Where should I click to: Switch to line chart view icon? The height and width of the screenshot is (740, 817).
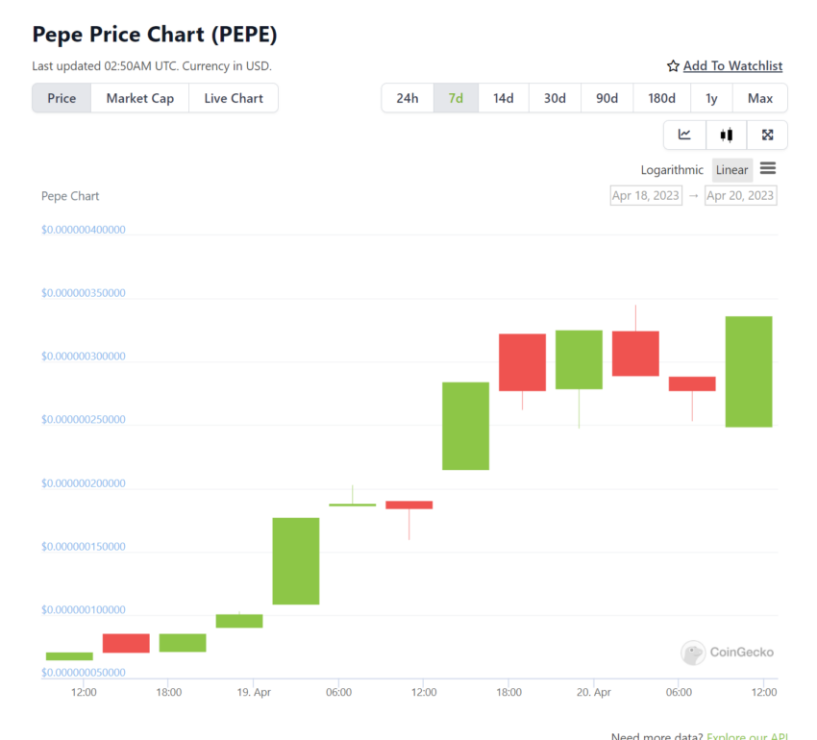pos(684,135)
